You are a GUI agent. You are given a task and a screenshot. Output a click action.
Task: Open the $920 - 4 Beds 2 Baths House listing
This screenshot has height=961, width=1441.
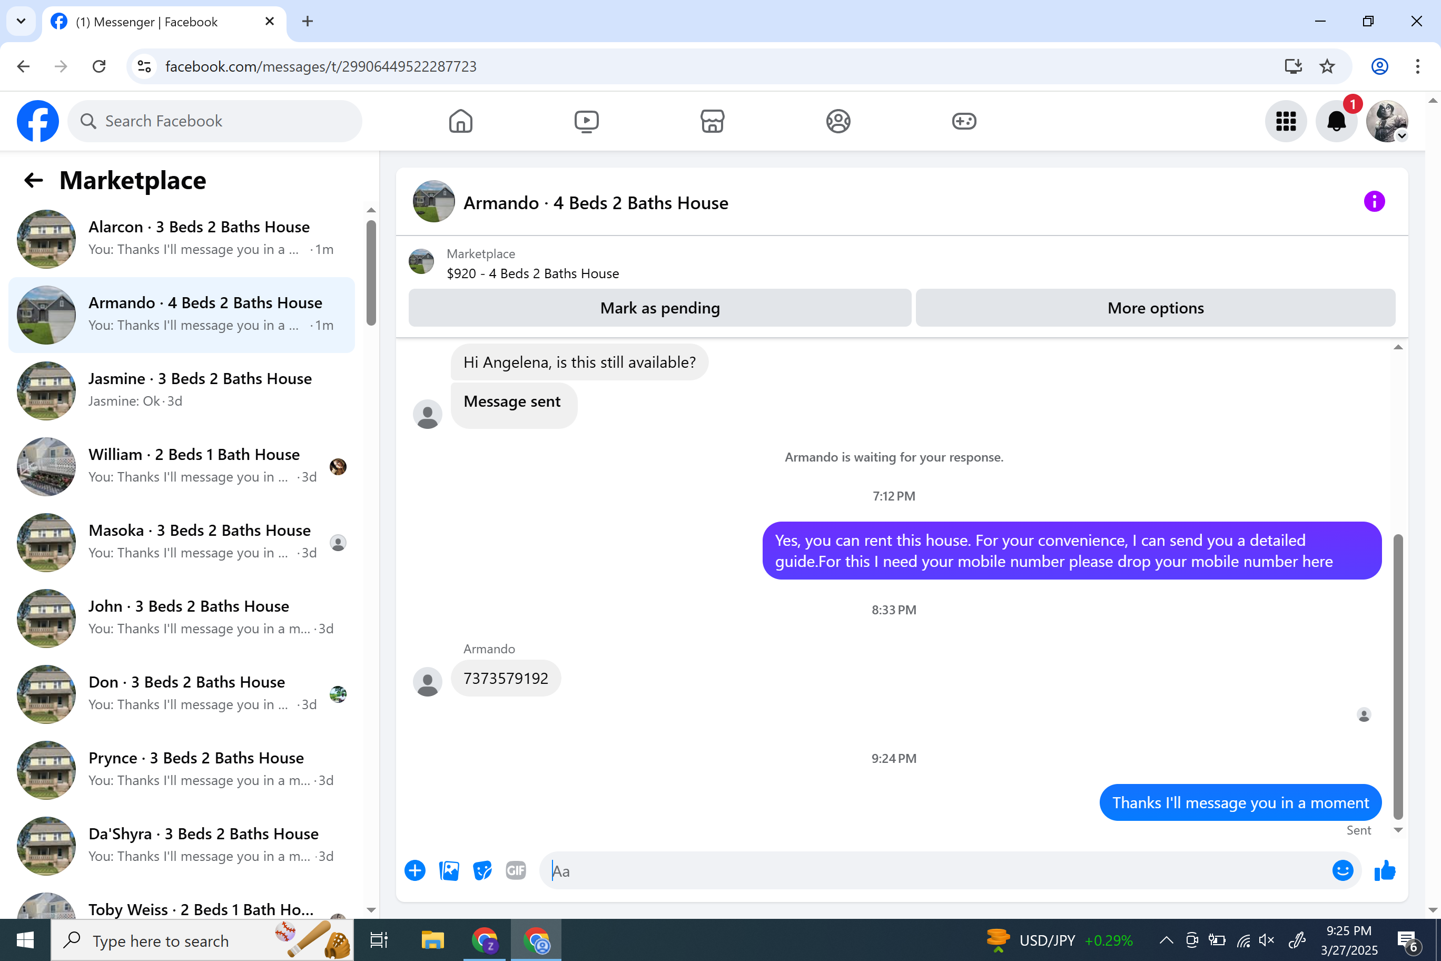coord(532,274)
